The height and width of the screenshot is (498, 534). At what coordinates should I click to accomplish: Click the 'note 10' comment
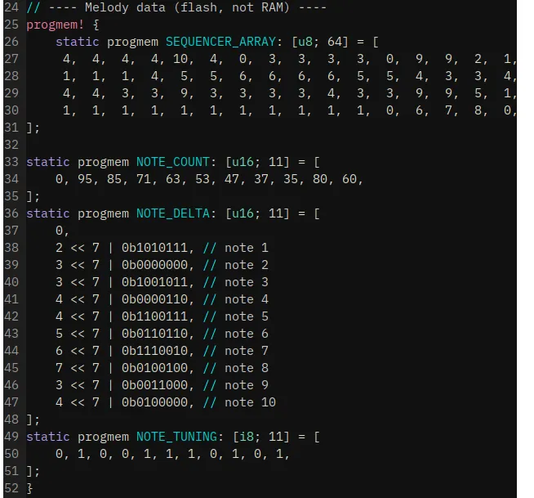coord(251,402)
